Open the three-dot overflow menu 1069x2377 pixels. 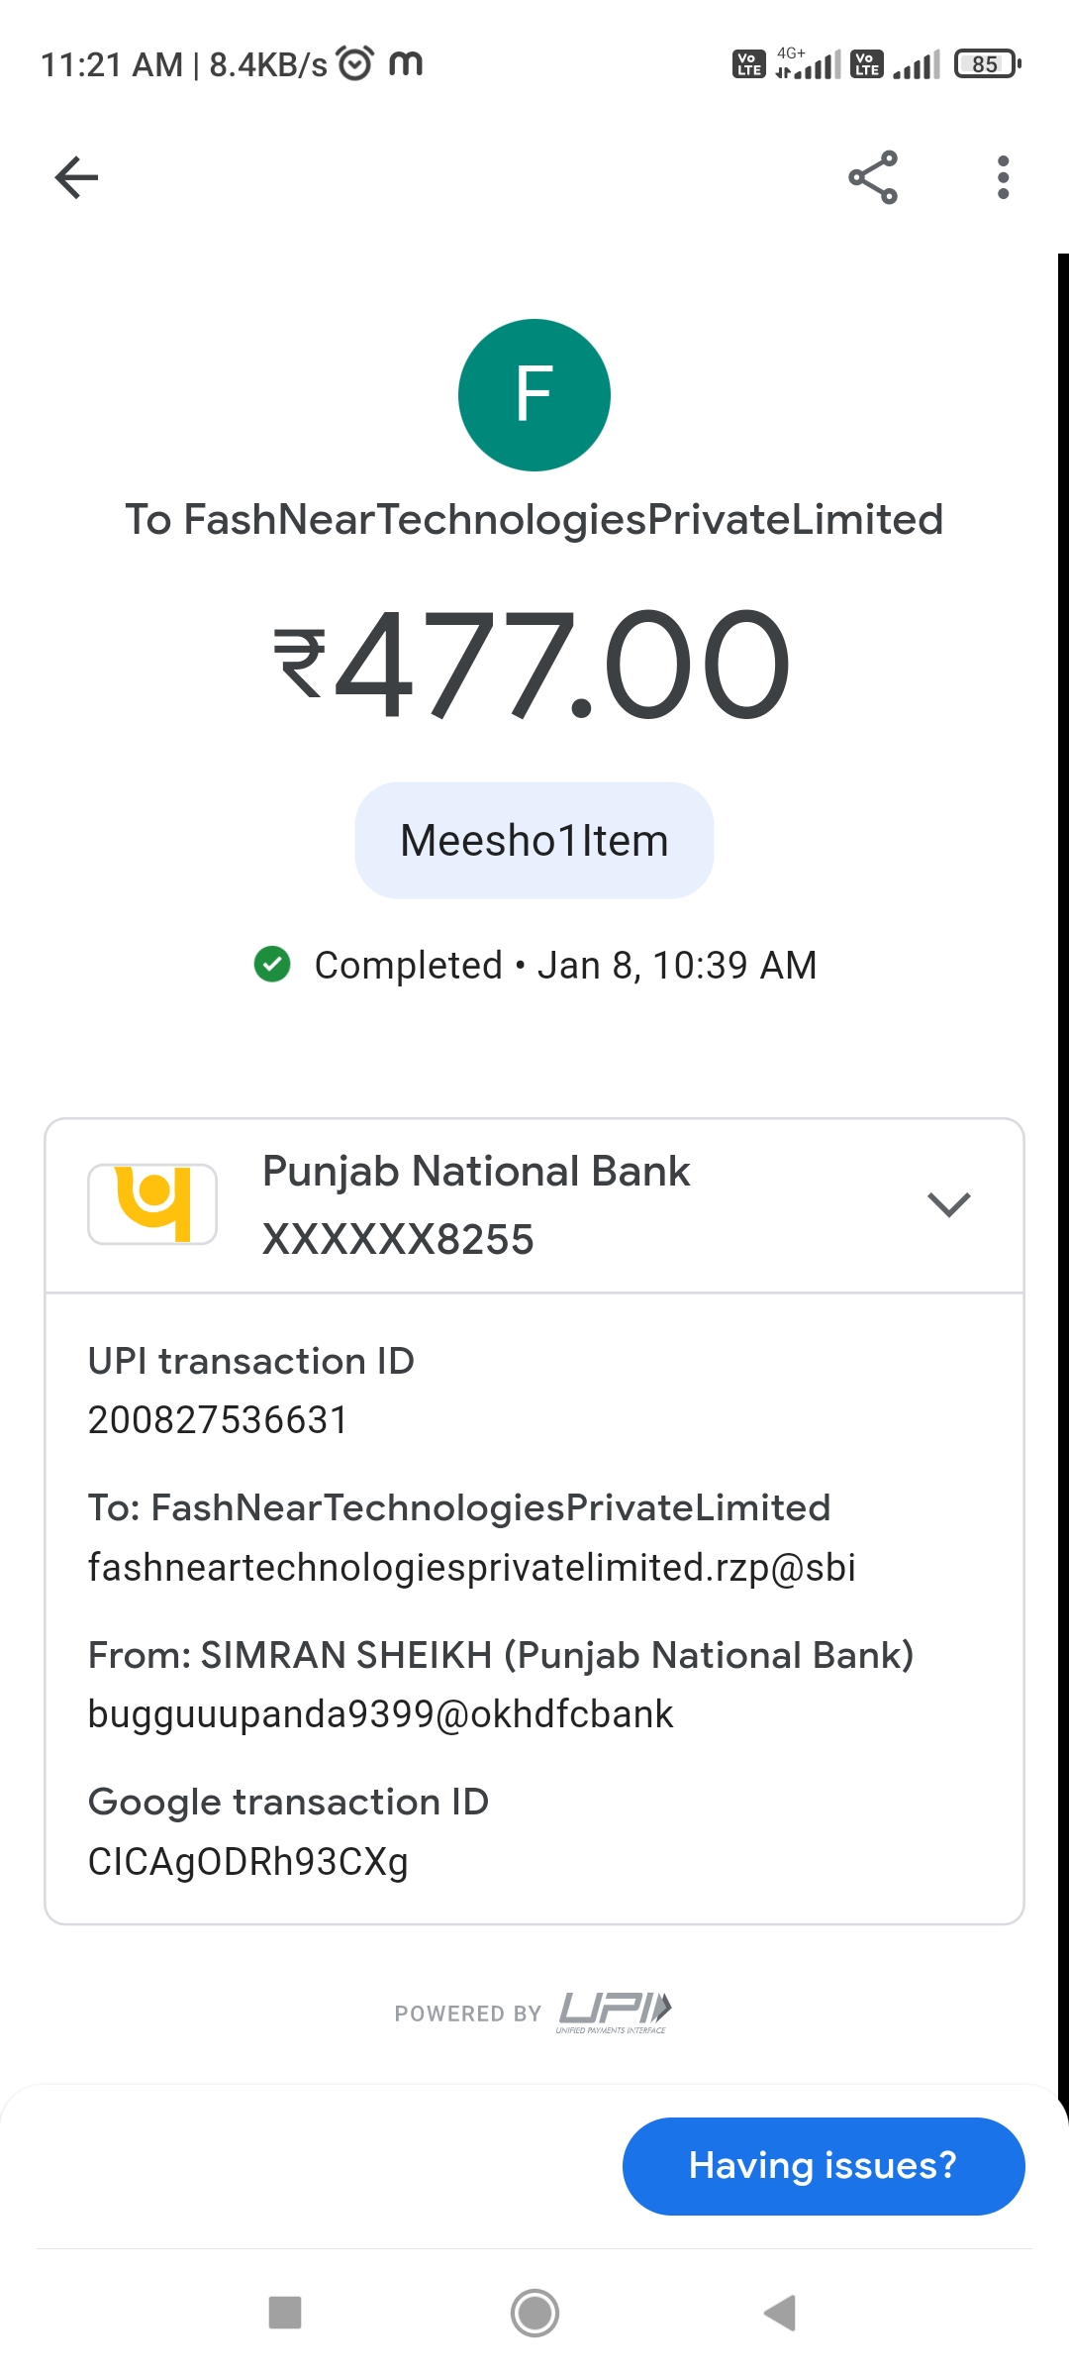(x=1003, y=178)
